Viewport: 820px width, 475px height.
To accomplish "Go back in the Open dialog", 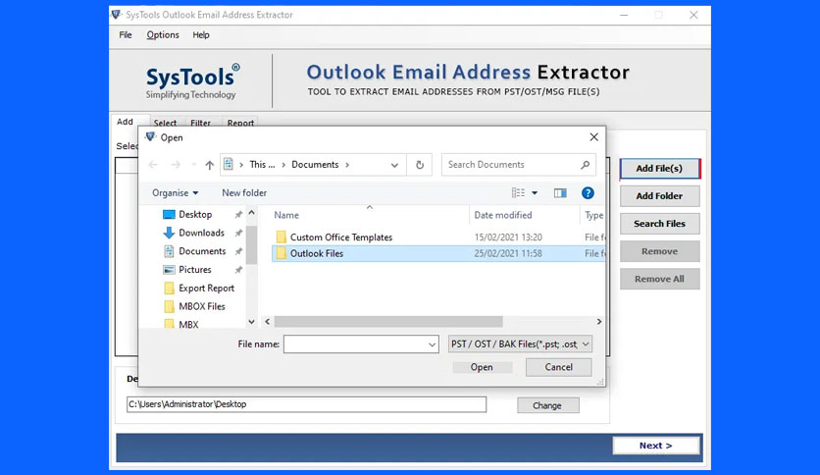I will coord(153,165).
